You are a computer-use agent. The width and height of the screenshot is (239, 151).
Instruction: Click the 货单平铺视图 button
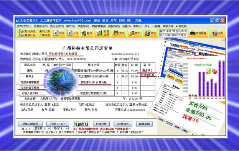[x=30, y=124]
